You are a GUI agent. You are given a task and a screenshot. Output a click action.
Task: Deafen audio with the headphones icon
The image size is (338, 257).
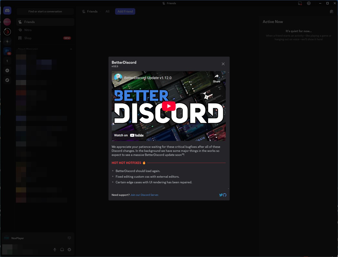coord(62,250)
